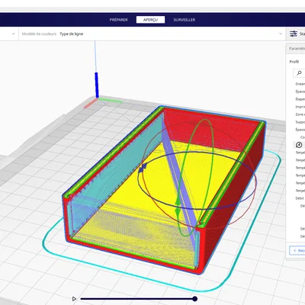Screen dimensions: 305x305
Task: Open the Modèle de couleurs Type de ligne dropdown
Action: pyautogui.click(x=152, y=34)
